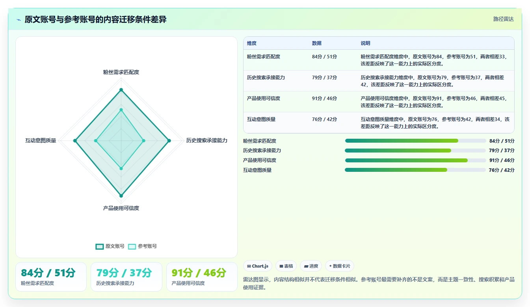Select the 表格 tag chip

[x=286, y=266]
